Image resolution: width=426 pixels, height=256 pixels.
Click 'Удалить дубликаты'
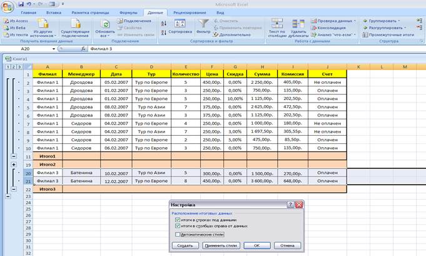pos(298,28)
